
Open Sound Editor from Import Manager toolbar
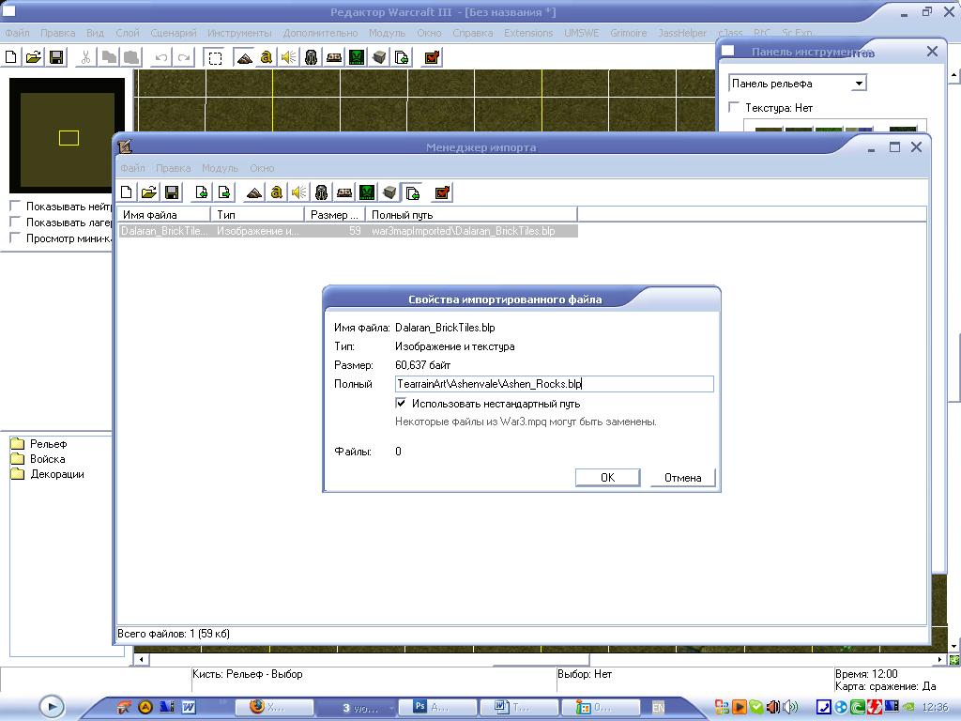(x=298, y=193)
